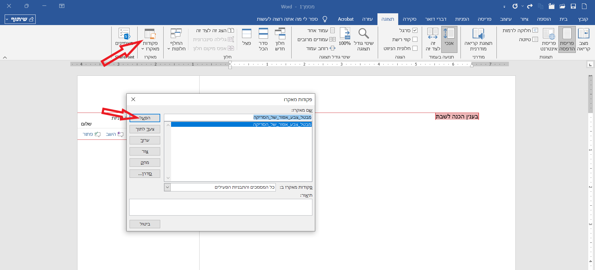Uncheck the Ruler (סרגל) checkbox
Image resolution: width=595 pixels, height=270 pixels.
pos(415,30)
